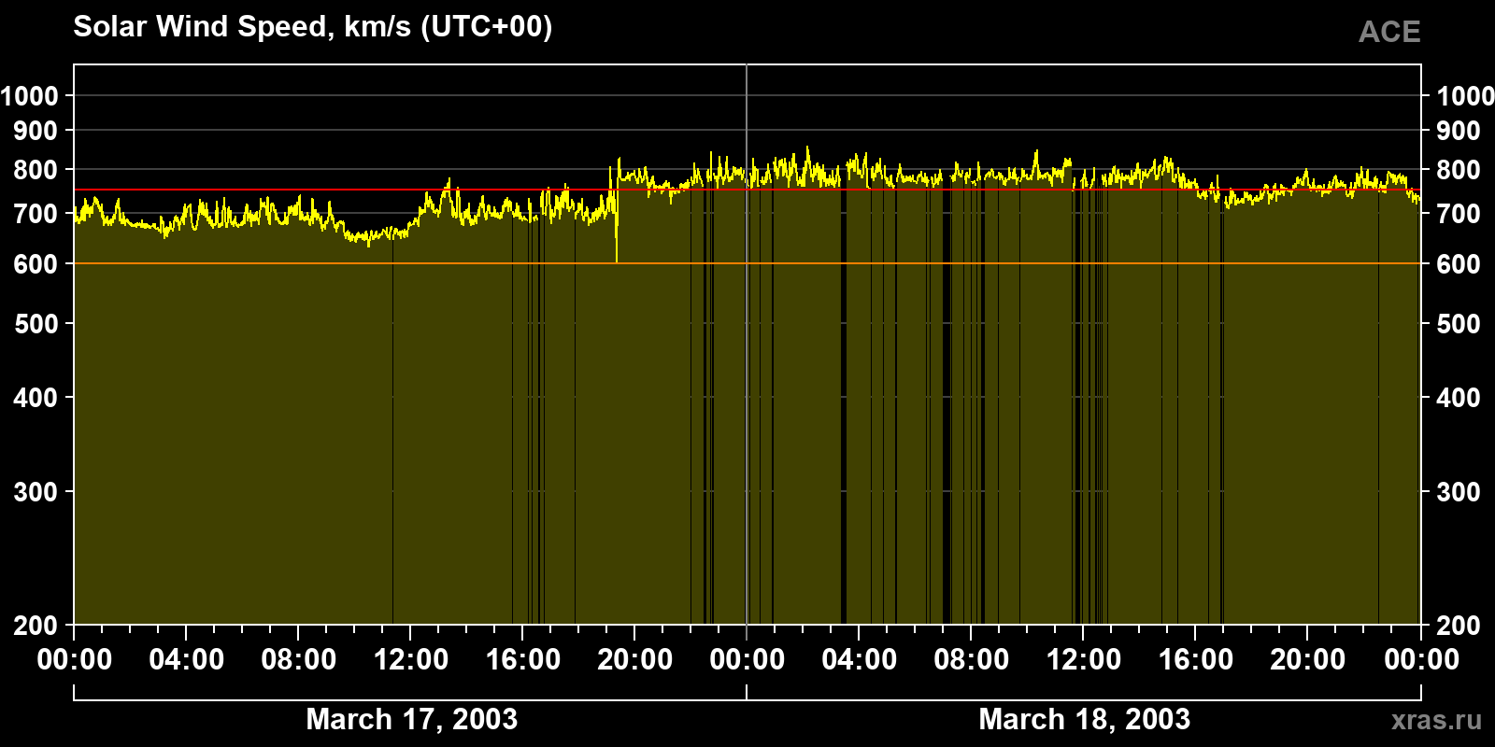Click the 04:00 time label under March 17

187,659
